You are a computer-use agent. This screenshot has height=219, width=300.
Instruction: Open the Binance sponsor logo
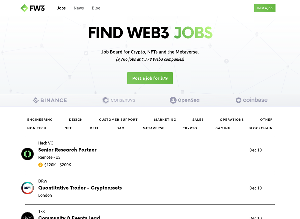pyautogui.click(x=50, y=100)
